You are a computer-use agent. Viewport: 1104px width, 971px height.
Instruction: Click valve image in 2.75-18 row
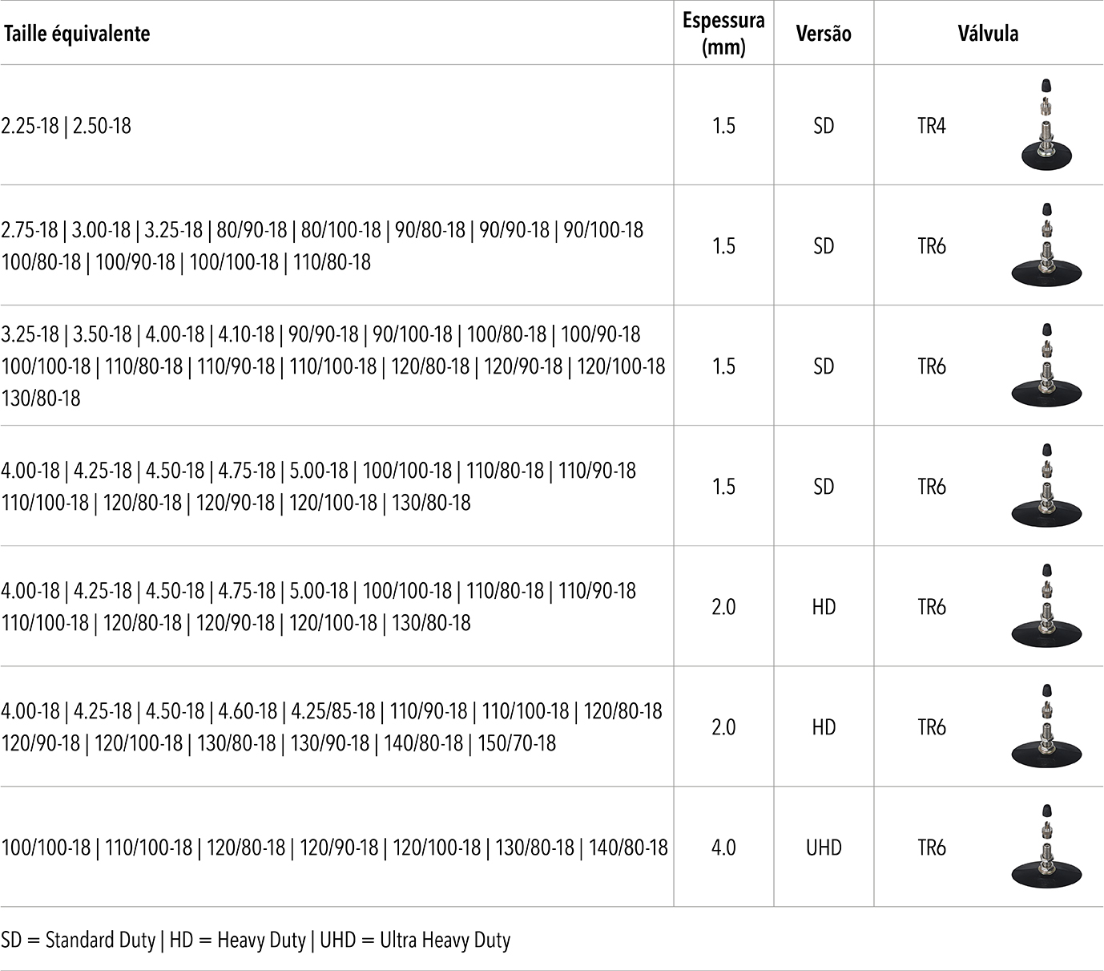[x=1047, y=245]
